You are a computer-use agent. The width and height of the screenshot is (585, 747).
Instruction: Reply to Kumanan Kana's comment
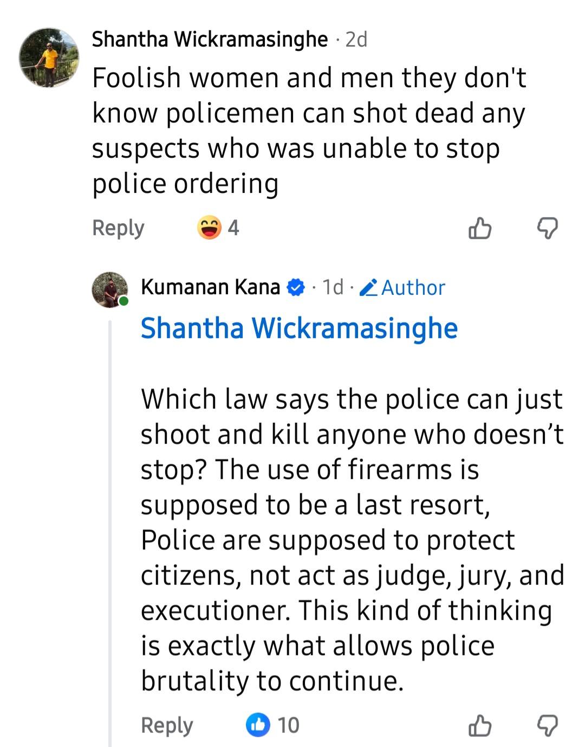pos(166,725)
